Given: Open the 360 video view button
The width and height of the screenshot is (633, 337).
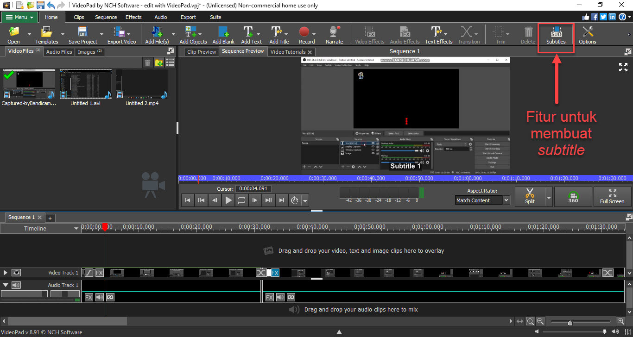Looking at the screenshot, I should [x=573, y=196].
